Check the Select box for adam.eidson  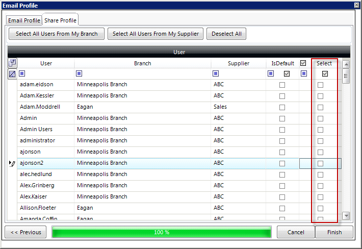320,85
